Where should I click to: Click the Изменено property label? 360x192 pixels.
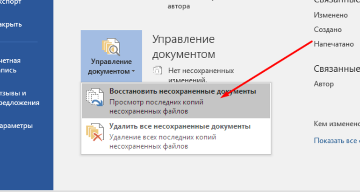point(331,15)
